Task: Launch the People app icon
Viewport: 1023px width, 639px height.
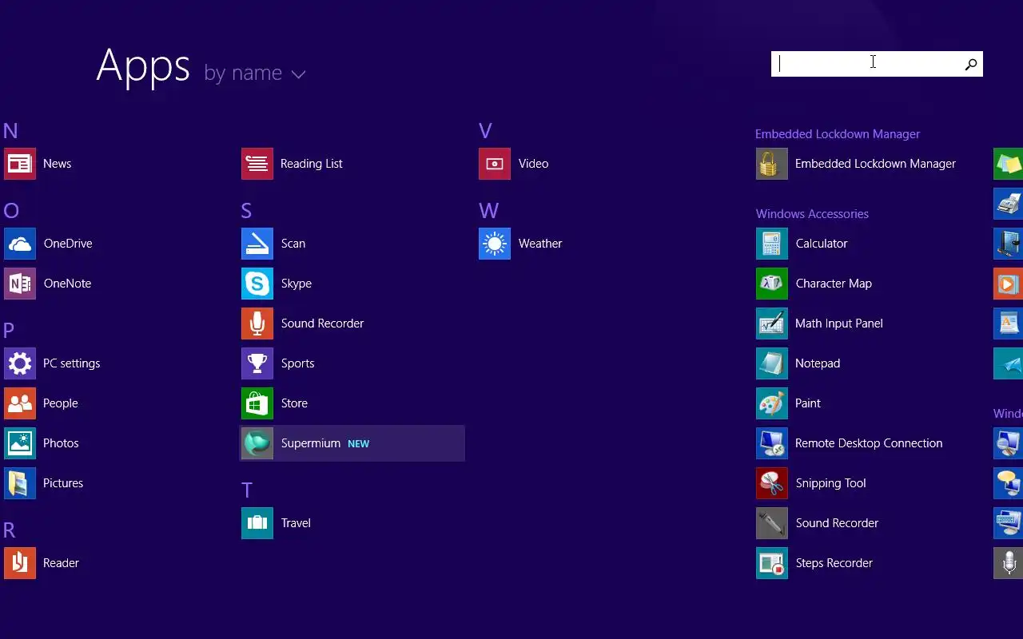Action: (x=20, y=403)
